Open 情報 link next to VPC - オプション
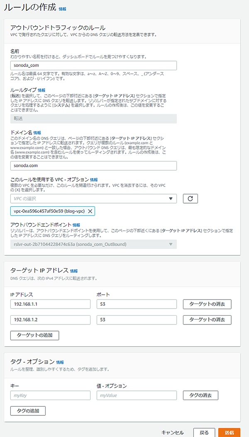 pyautogui.click(x=94, y=180)
